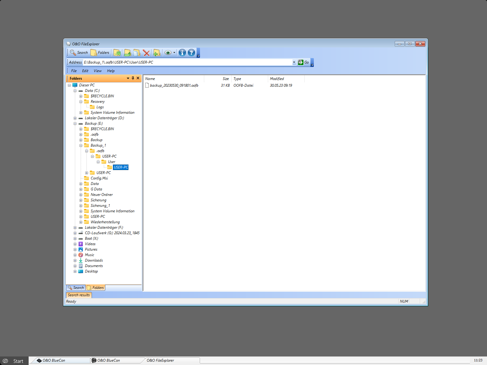Collapse the Dieser PC tree node
Viewport: 487px width, 365px height.
(69, 85)
